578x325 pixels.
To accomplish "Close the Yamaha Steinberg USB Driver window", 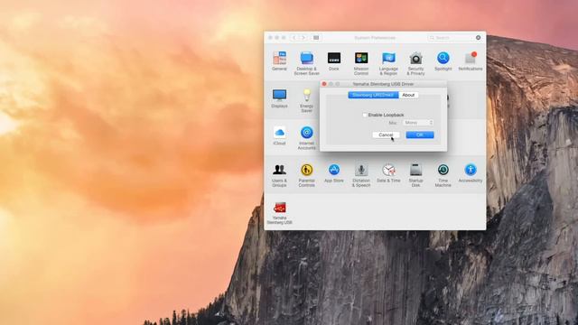I will [324, 84].
